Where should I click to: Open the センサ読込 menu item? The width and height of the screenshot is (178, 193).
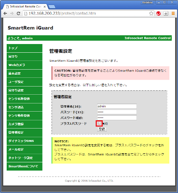[x=24, y=107]
